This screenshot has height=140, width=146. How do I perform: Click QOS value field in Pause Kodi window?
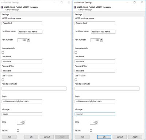20,122
